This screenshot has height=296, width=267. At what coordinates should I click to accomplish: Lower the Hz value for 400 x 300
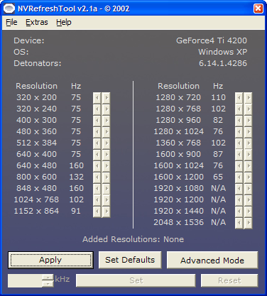tap(97, 121)
